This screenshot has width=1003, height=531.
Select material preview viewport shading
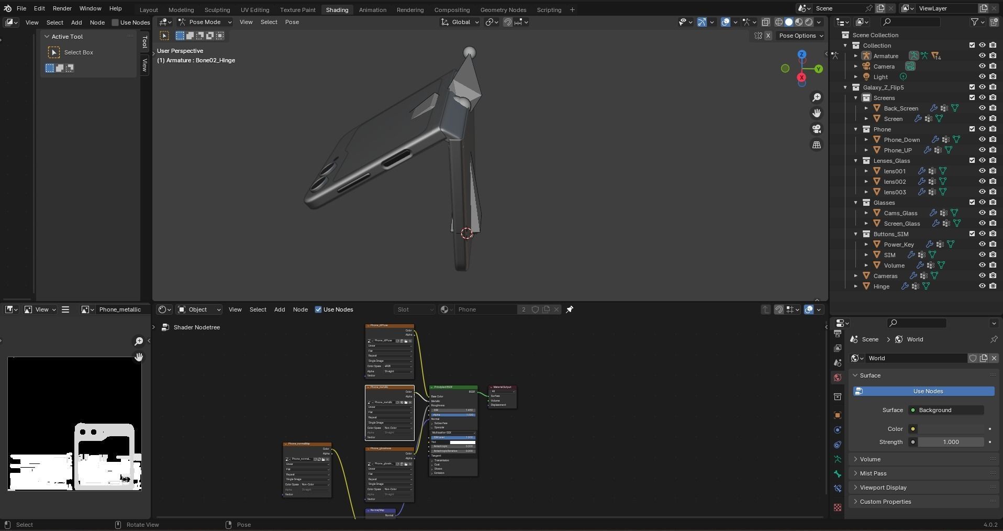799,22
